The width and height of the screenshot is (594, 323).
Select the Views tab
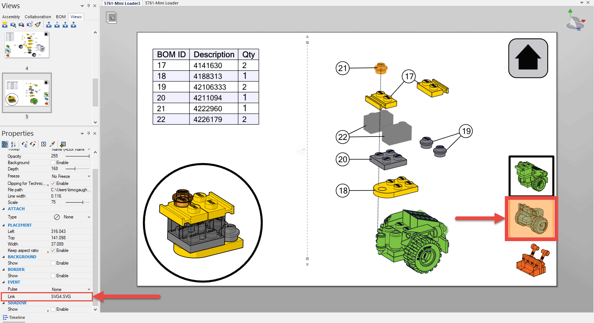coord(76,17)
